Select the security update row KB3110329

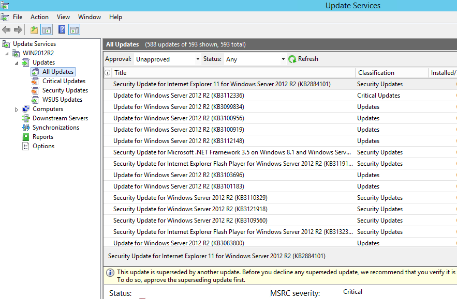click(281, 198)
